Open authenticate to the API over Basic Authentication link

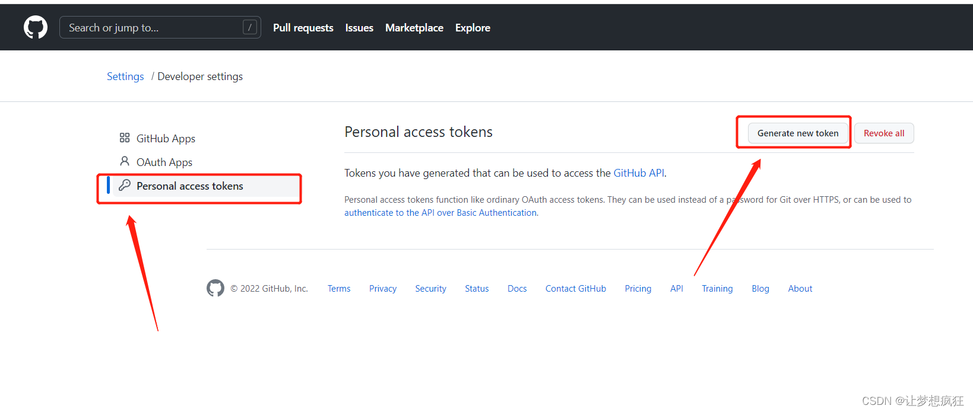(x=441, y=213)
